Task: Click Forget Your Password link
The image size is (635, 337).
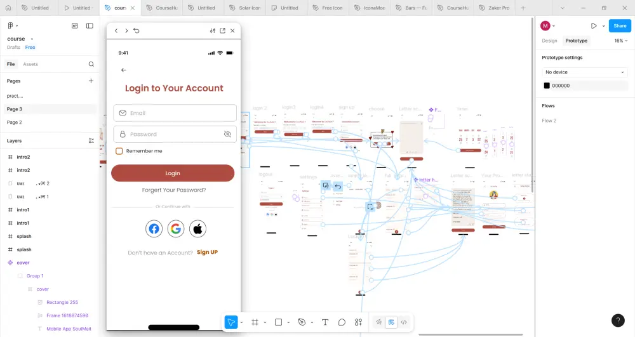Action: click(174, 190)
